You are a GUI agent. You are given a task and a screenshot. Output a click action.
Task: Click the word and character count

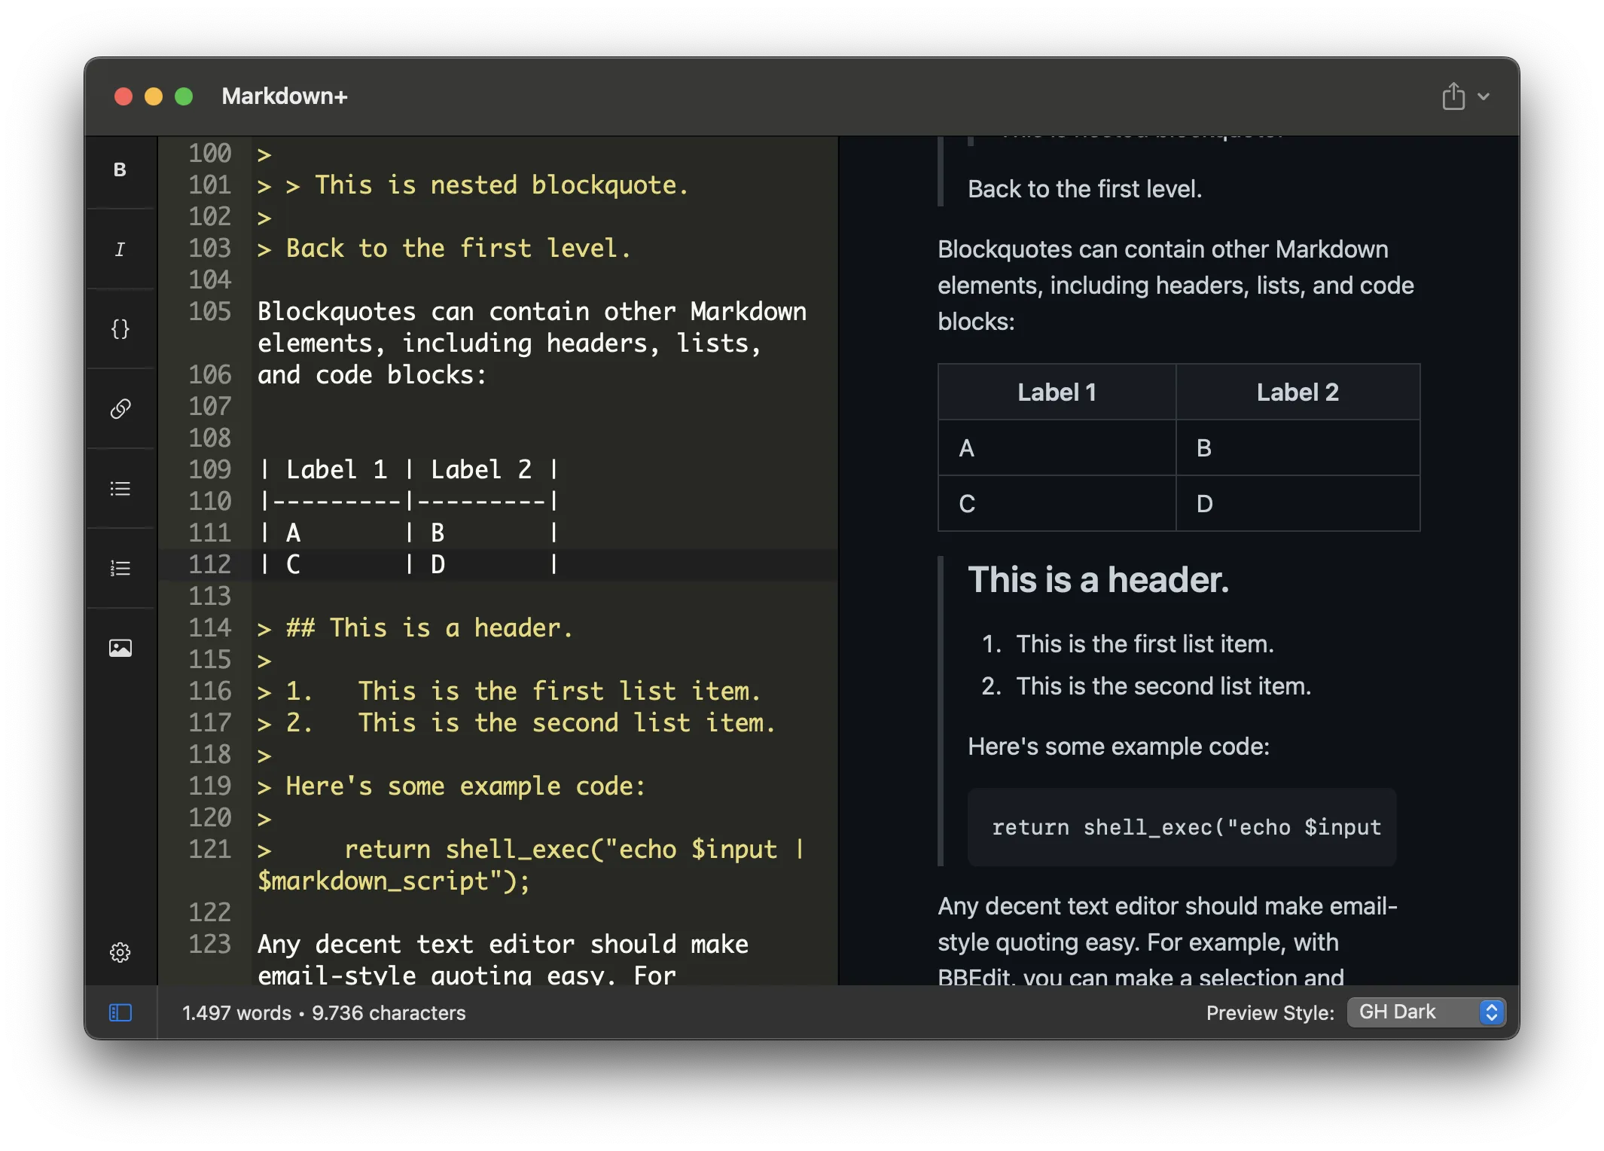(324, 1013)
